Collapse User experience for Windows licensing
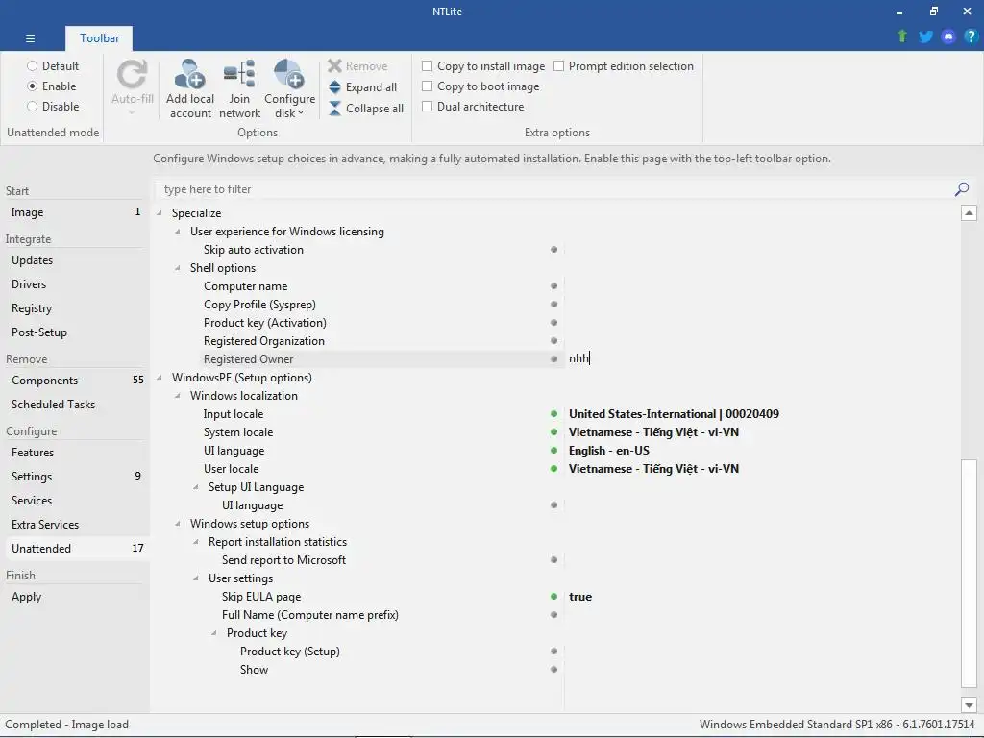 tap(178, 232)
